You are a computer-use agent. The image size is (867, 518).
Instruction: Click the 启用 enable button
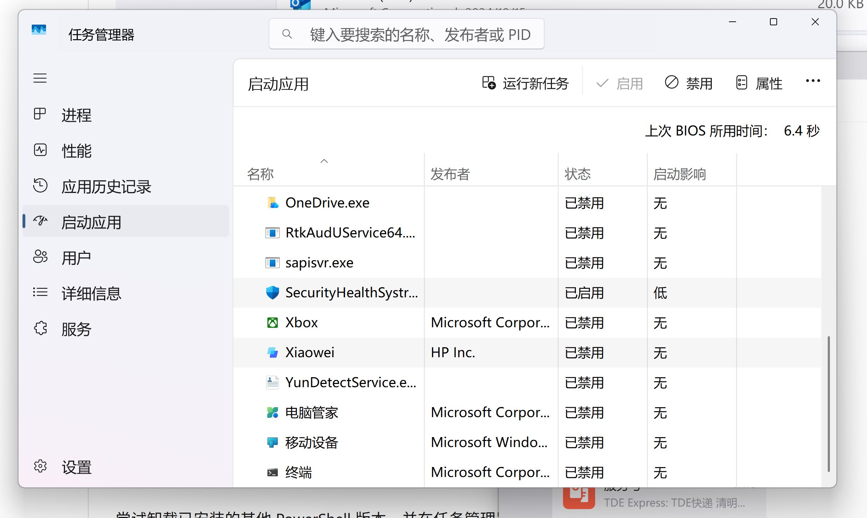point(620,83)
